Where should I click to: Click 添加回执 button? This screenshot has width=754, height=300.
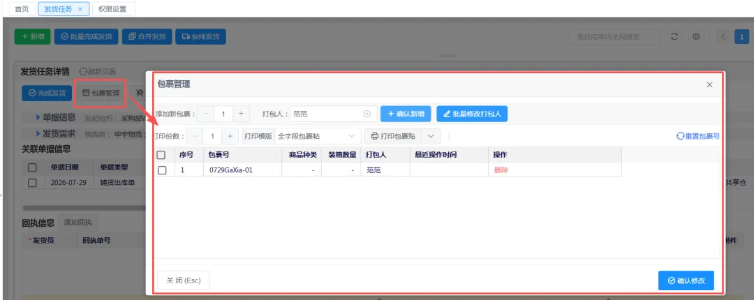pos(78,223)
